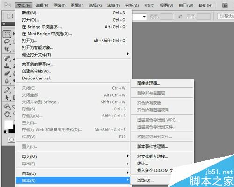This screenshot has width=234, height=187.
Task: Choose 共享我的屏幕(H)... entry
Action: [x=73, y=64]
